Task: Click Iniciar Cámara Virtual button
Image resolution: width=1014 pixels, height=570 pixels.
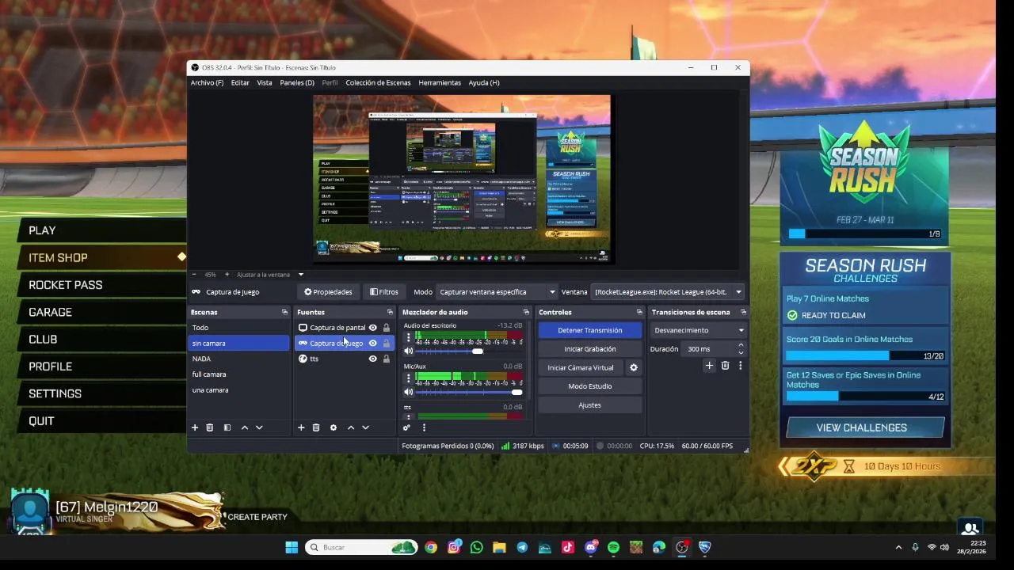Action: [x=581, y=367]
